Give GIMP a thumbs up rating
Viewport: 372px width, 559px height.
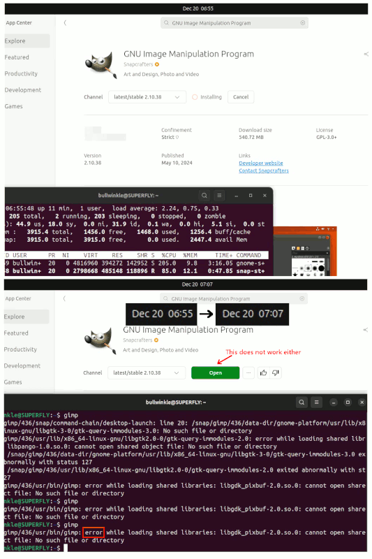point(263,373)
